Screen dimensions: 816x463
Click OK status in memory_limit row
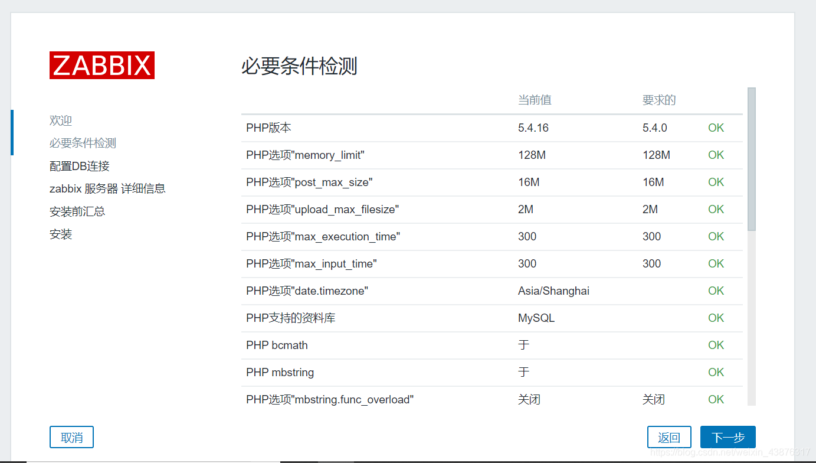coord(716,155)
